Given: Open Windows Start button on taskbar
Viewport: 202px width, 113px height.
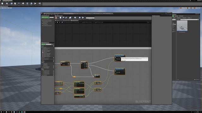Looking at the screenshot, I should [1, 112].
